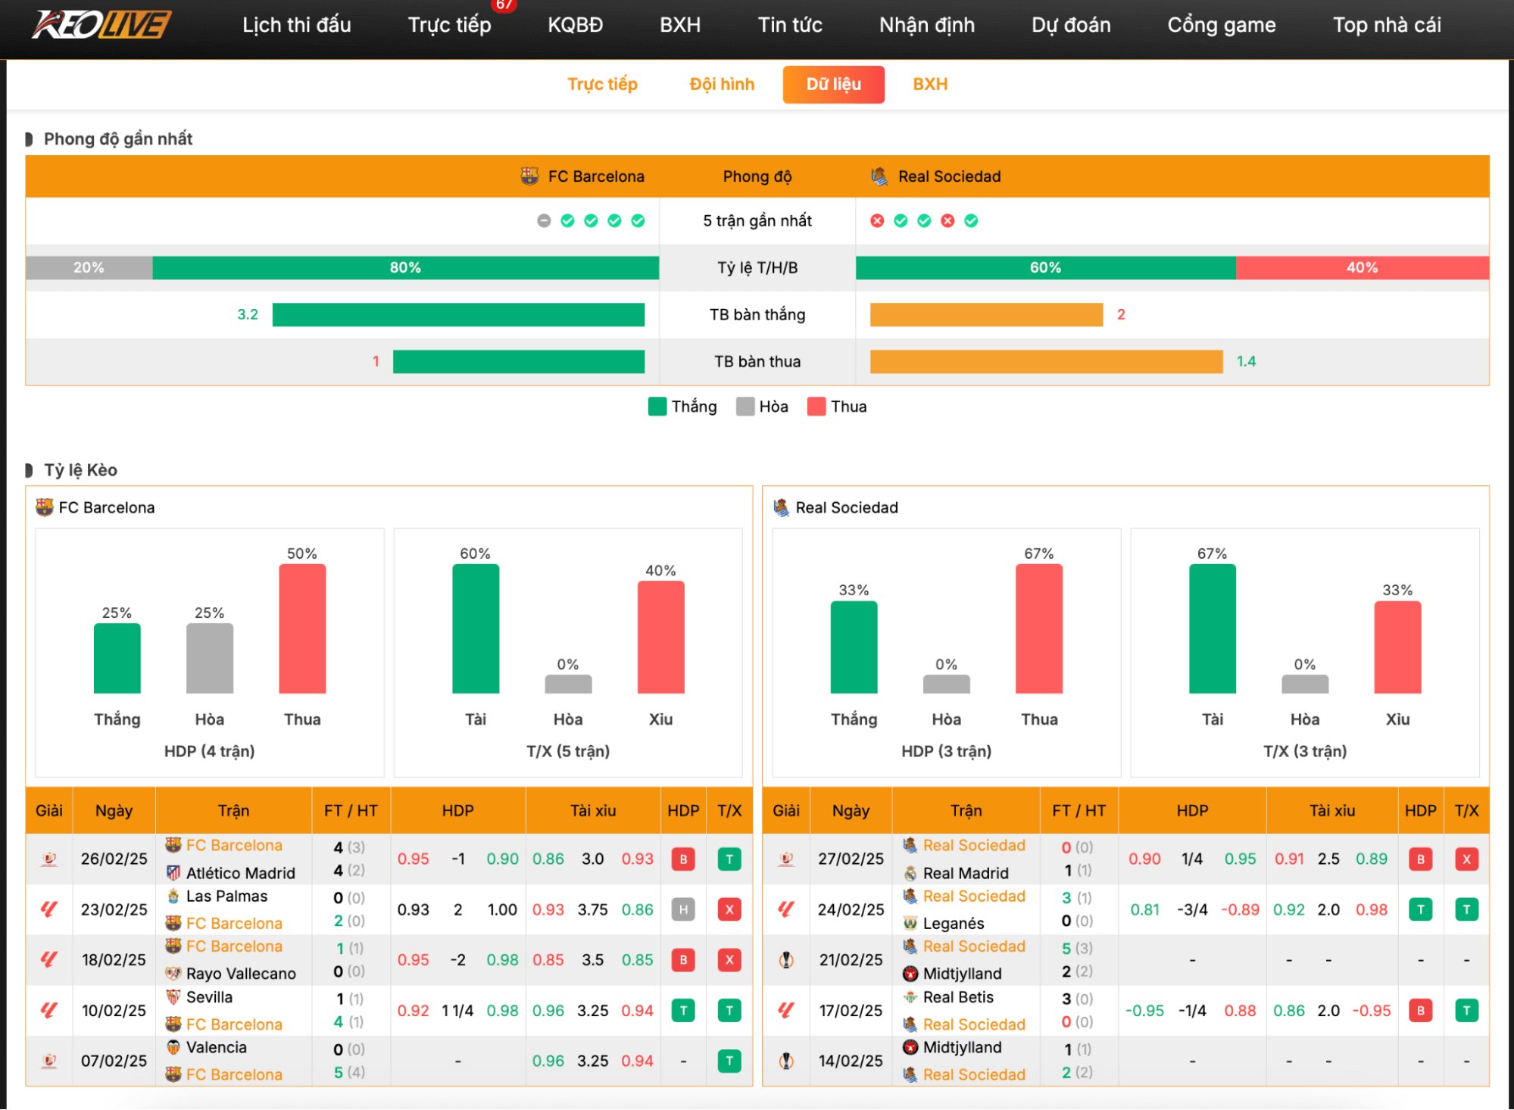This screenshot has height=1110, width=1514.
Task: Open the Rayo Vallecano team link
Action: (241, 974)
